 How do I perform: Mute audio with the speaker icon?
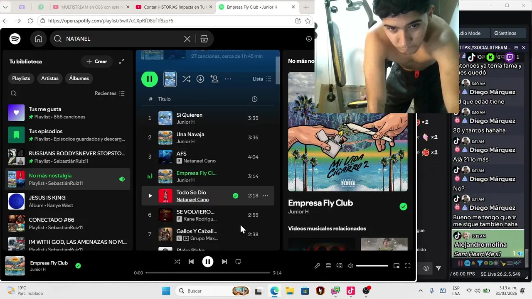(x=350, y=266)
